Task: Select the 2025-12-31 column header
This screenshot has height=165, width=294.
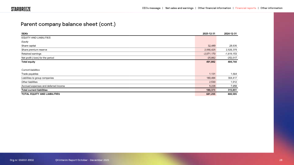Action: point(209,34)
